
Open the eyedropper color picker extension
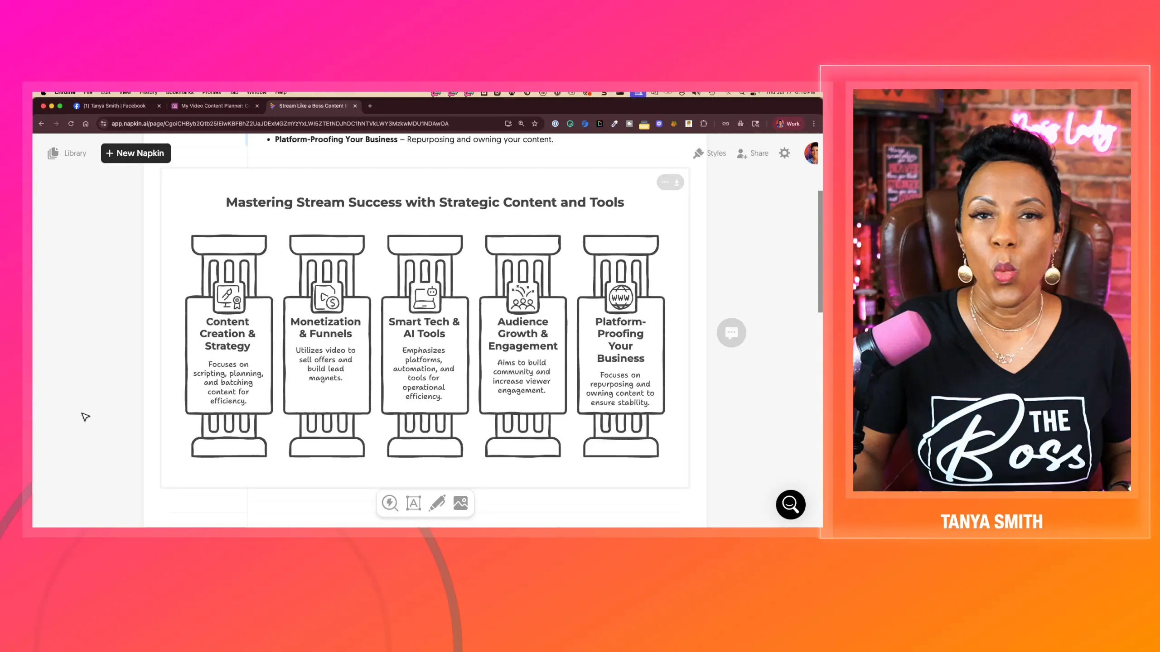tap(614, 124)
